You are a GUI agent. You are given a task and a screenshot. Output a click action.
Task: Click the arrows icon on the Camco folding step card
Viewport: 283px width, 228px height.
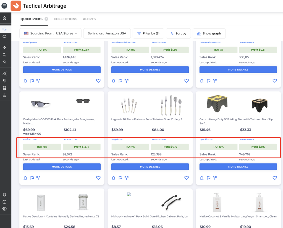pyautogui.click(x=215, y=178)
